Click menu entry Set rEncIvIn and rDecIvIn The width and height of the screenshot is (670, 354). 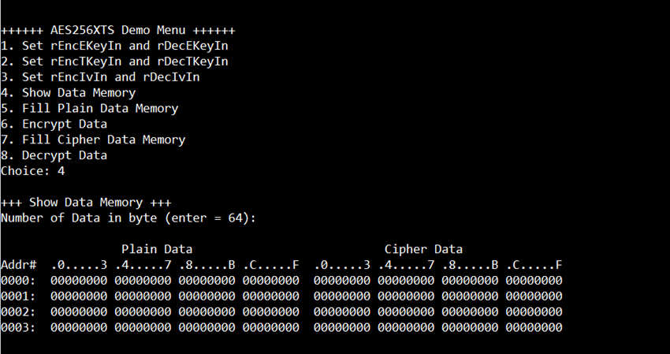coord(100,77)
